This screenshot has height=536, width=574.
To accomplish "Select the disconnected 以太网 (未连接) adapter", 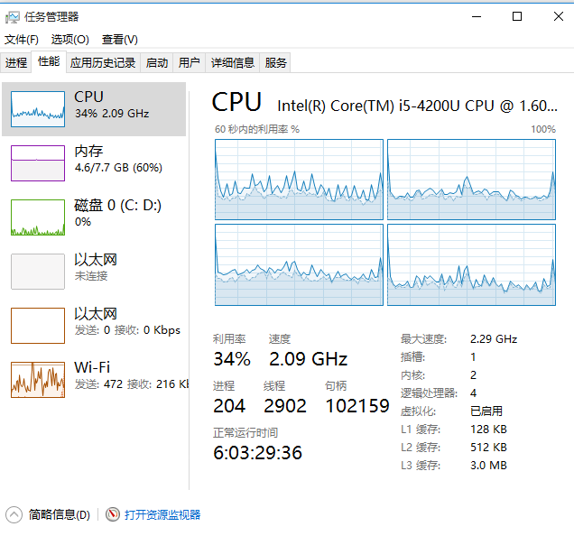I will [x=38, y=271].
